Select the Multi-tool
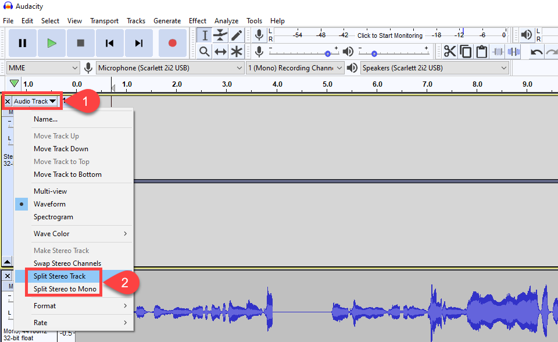 237,51
